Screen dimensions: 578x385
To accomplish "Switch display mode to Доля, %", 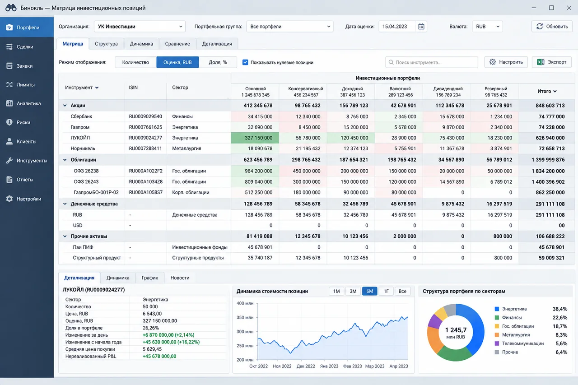I will pos(218,62).
